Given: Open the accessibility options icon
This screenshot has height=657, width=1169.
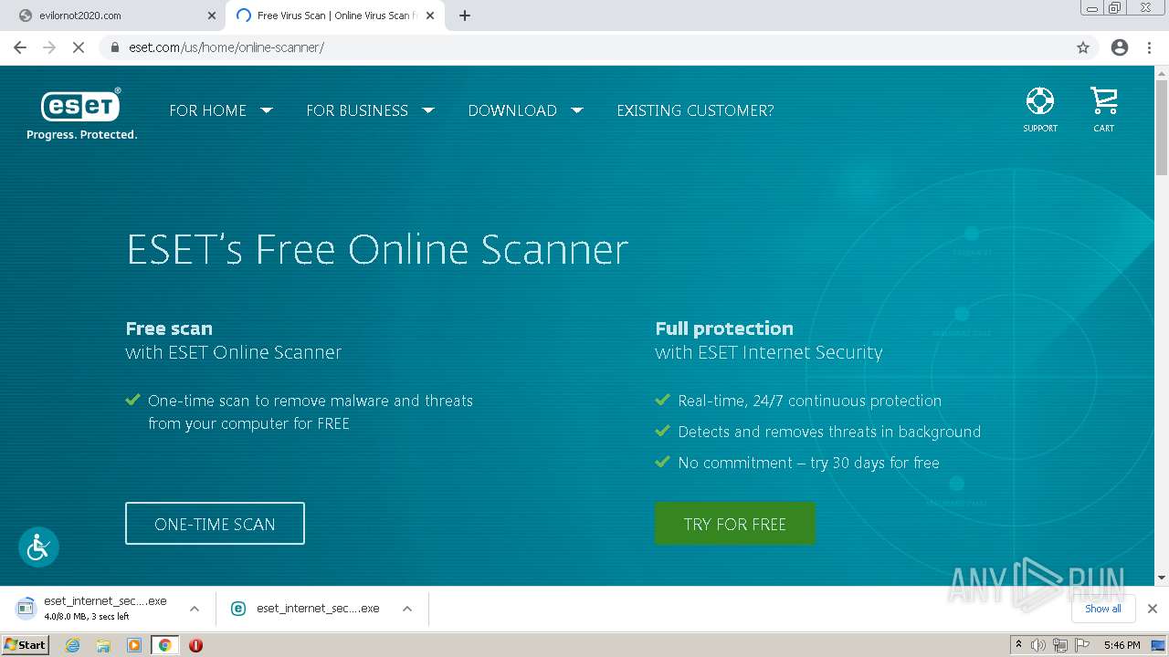Looking at the screenshot, I should (38, 547).
